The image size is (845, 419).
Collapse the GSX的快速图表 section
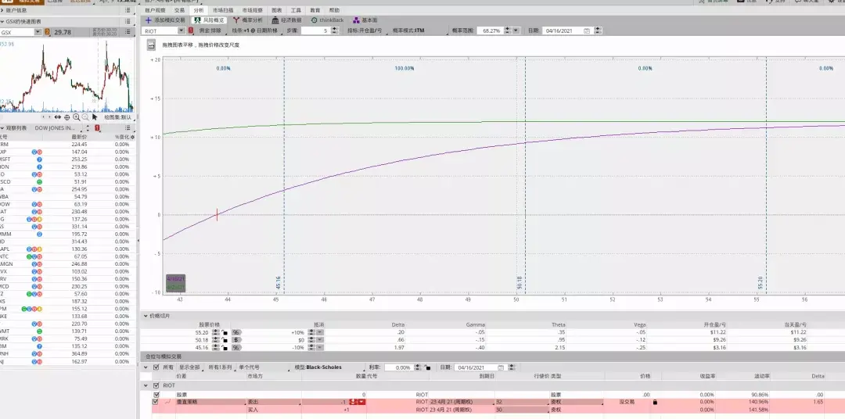[x=2, y=22]
